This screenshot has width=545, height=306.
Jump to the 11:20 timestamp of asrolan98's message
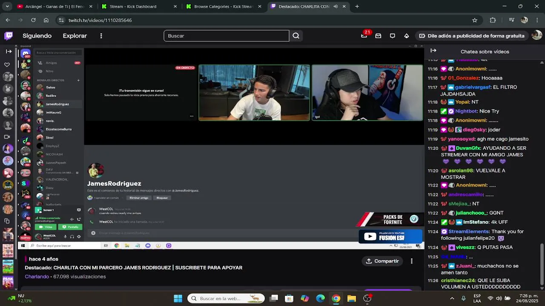pos(433,170)
